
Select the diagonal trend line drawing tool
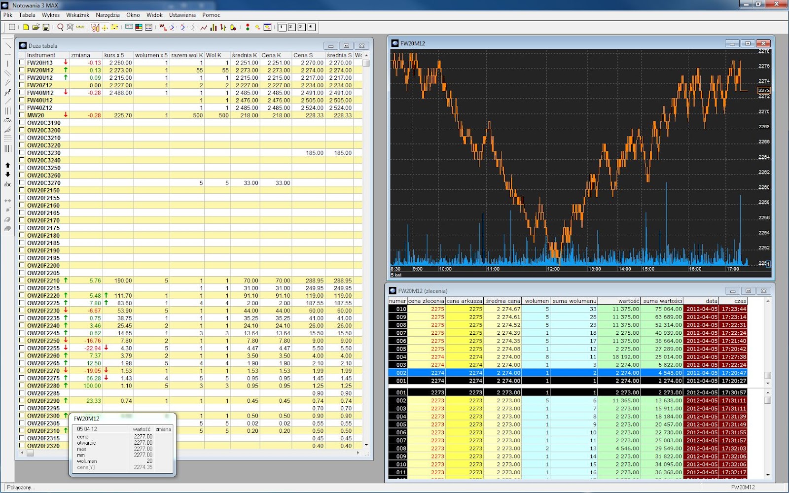click(x=8, y=45)
